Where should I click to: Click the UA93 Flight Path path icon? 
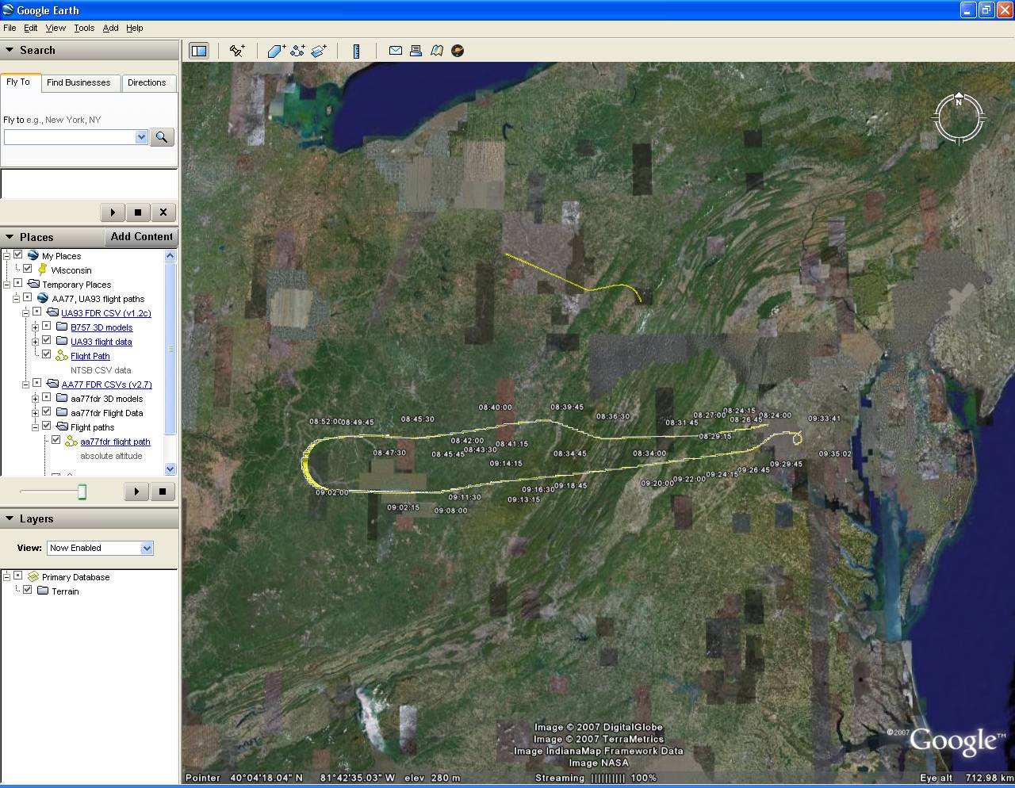click(61, 356)
